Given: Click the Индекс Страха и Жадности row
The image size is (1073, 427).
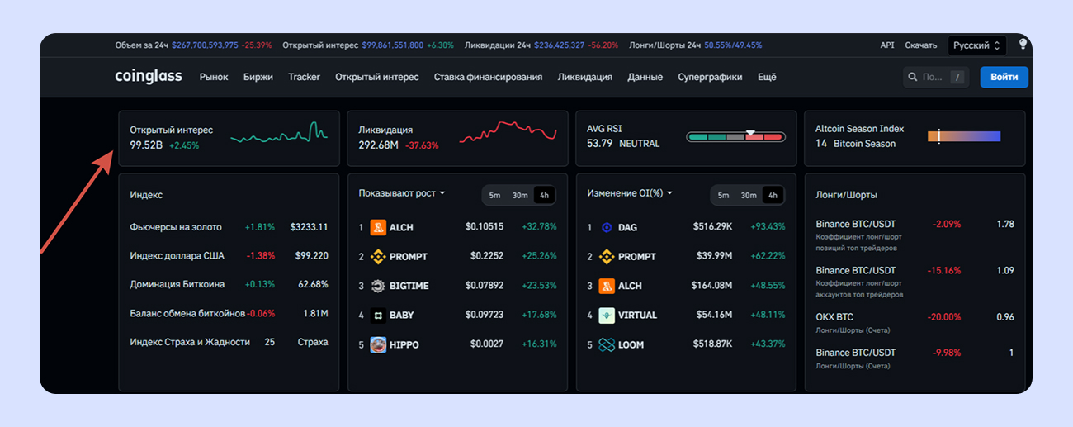Looking at the screenshot, I should click(x=229, y=342).
